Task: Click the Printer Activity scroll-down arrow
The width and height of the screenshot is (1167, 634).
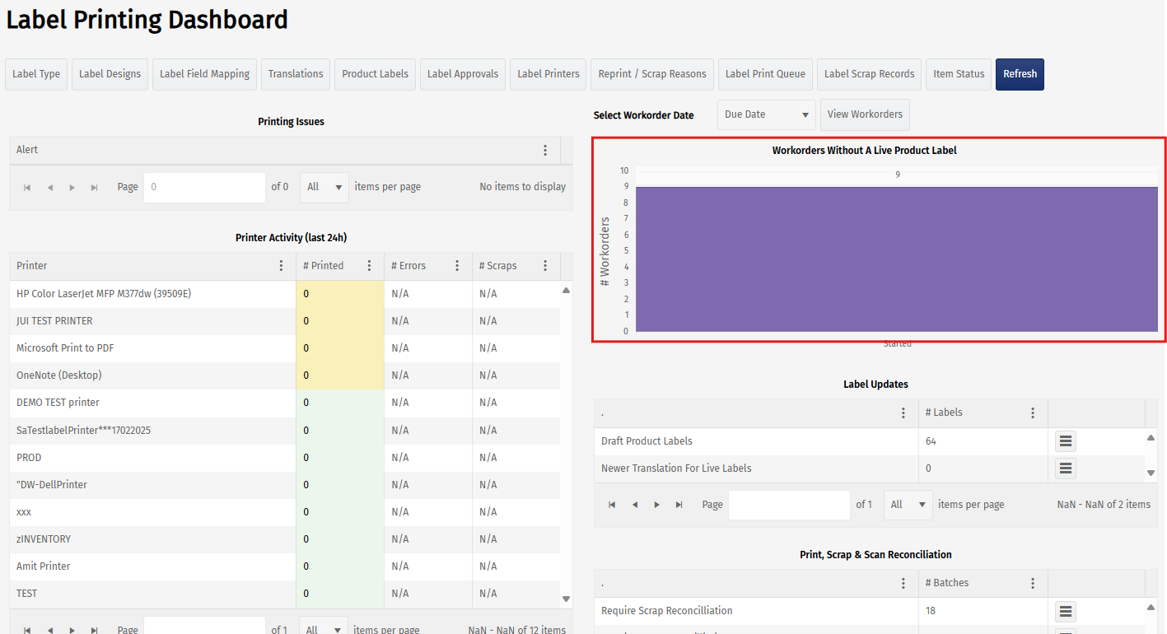Action: [566, 599]
